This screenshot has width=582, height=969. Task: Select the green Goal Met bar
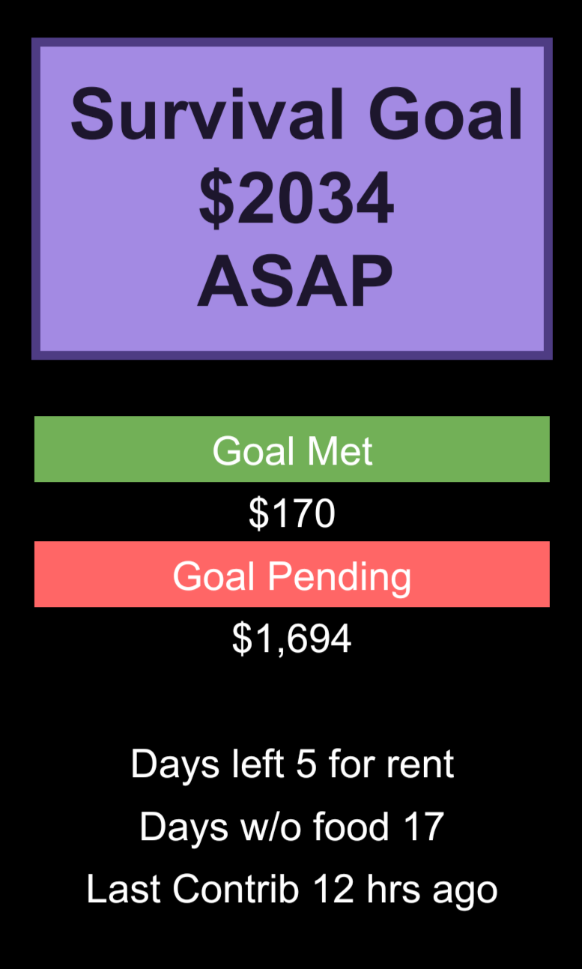pyautogui.click(x=292, y=449)
